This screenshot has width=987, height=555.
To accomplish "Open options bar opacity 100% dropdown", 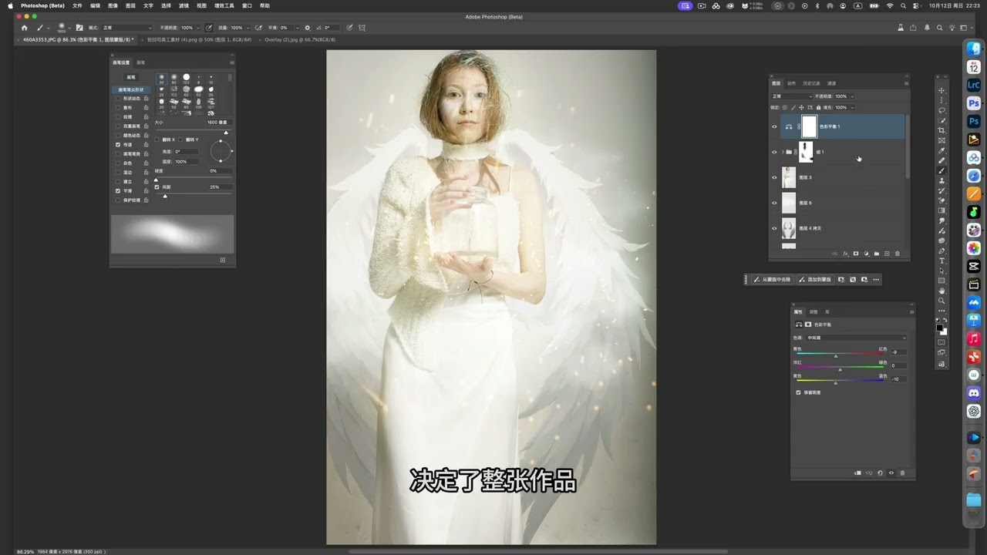I will [x=198, y=28].
